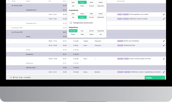
Task: Group first level by Maand
Action: (x=101, y=2)
